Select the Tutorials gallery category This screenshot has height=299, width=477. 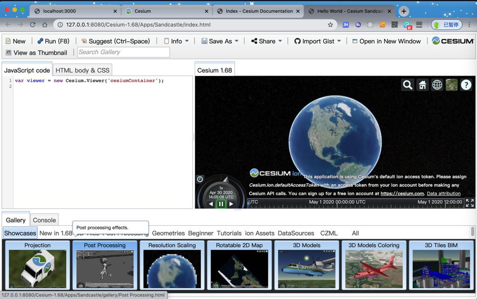[x=229, y=233]
